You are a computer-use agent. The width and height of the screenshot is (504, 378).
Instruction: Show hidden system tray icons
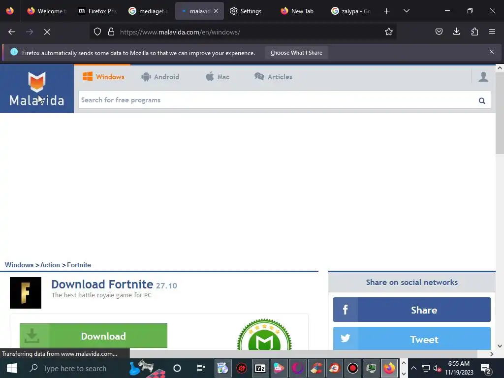(x=413, y=368)
